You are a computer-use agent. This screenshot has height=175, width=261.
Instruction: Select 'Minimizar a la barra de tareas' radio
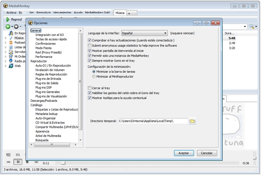point(94,72)
